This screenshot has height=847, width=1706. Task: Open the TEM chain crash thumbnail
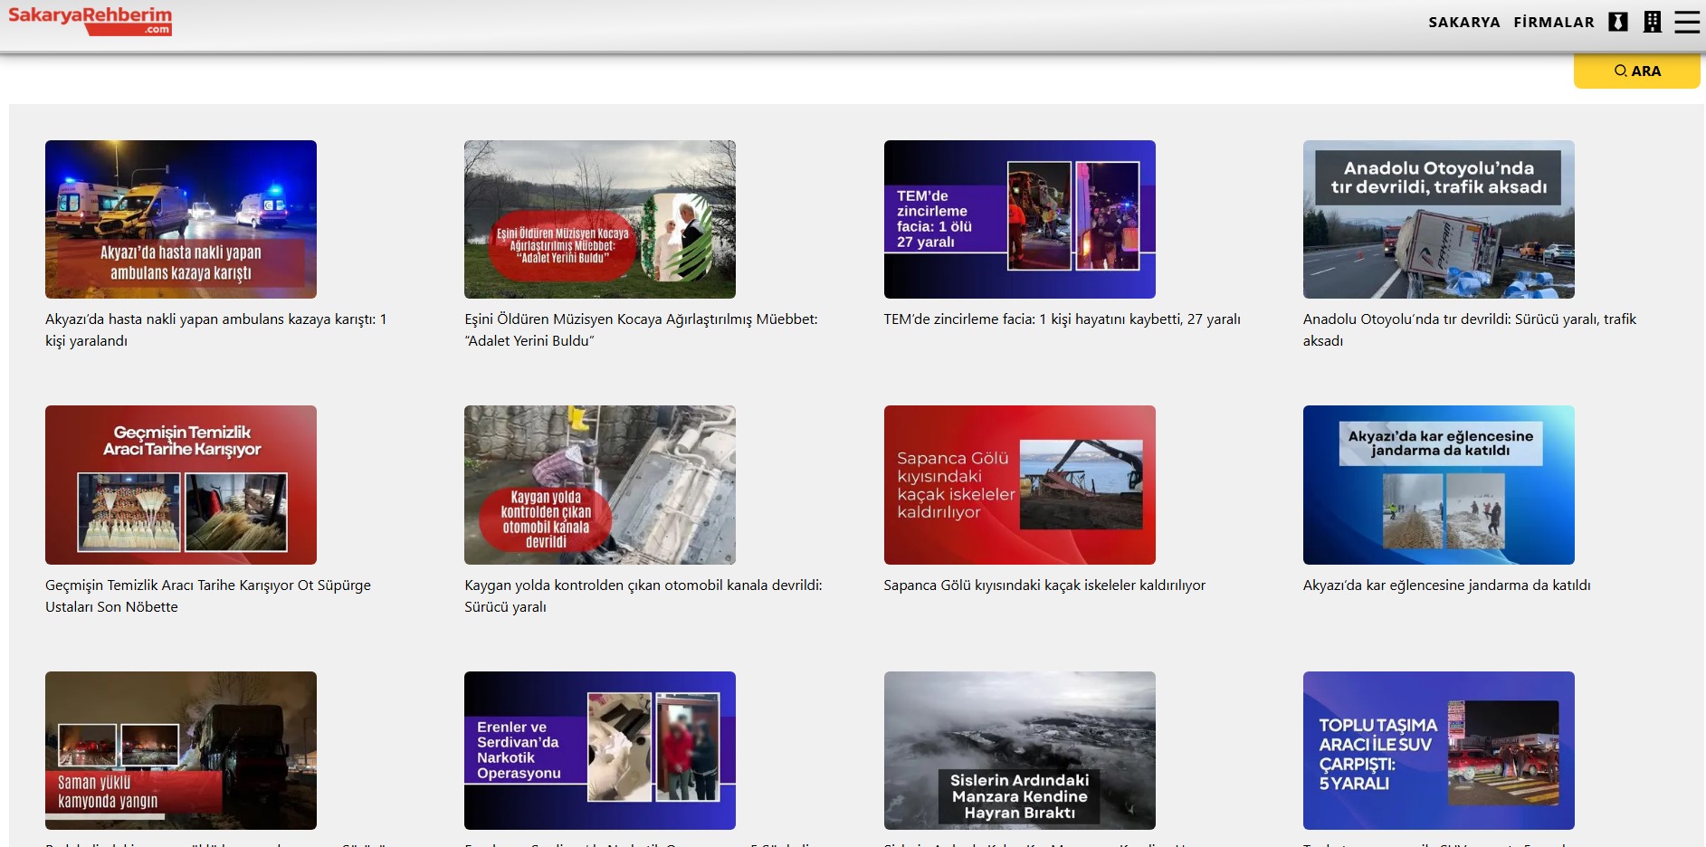pos(1019,219)
